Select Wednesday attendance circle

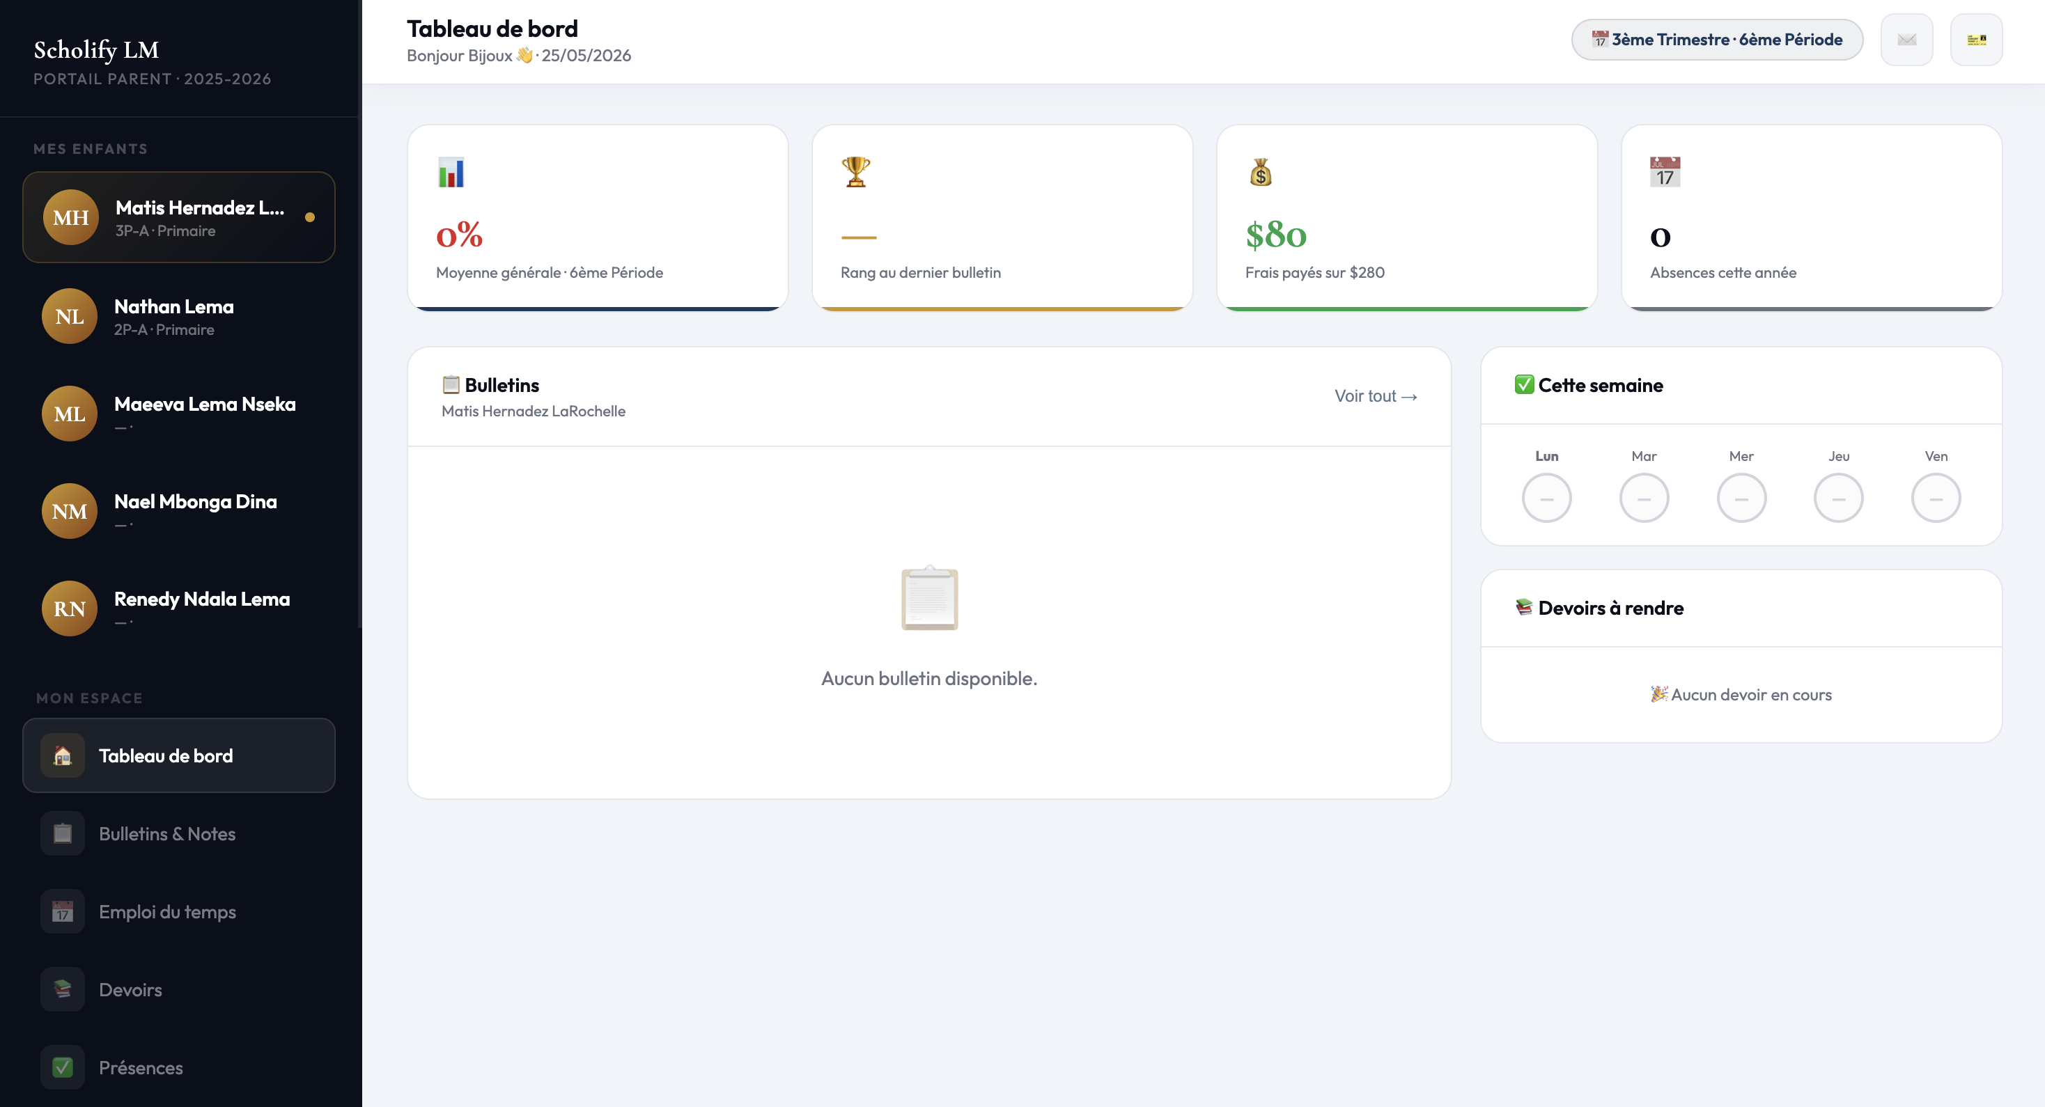(x=1741, y=498)
